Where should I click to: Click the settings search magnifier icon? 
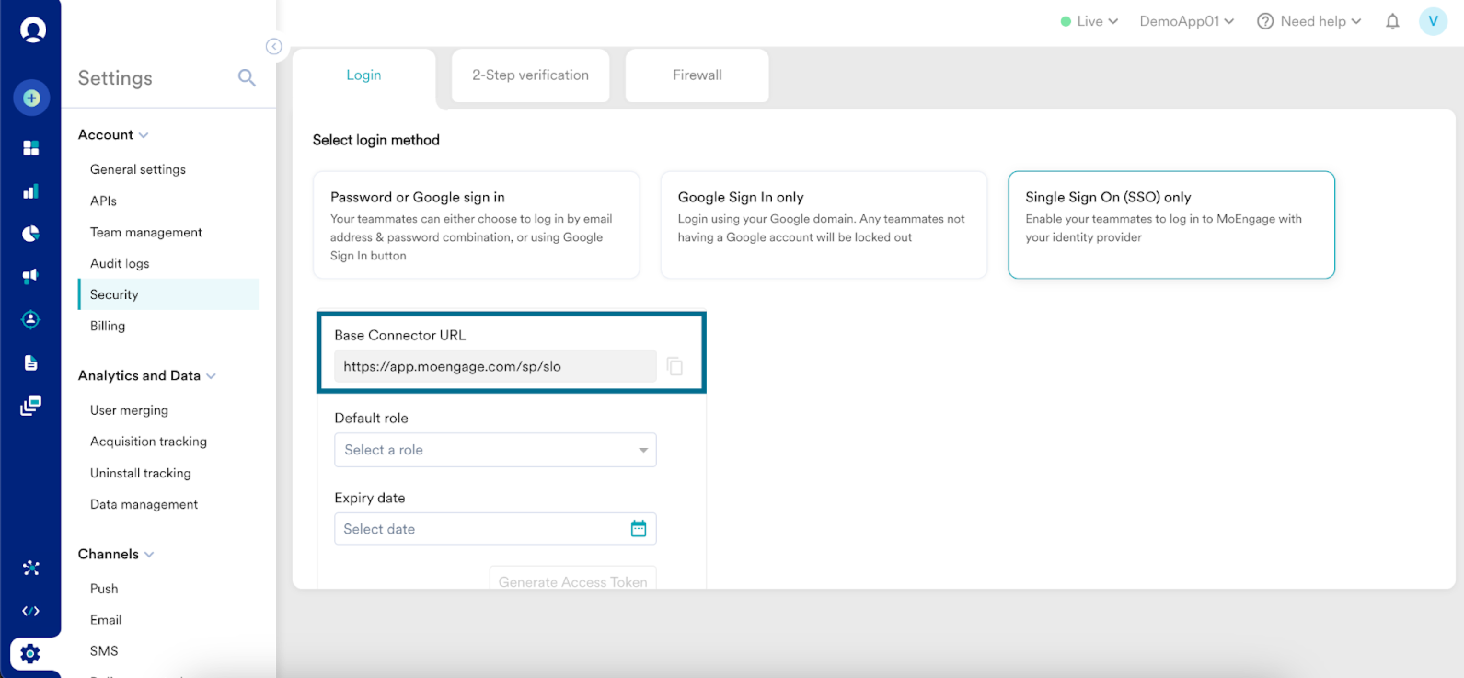click(x=246, y=77)
